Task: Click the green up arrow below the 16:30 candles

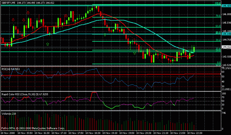Action: click(47, 44)
